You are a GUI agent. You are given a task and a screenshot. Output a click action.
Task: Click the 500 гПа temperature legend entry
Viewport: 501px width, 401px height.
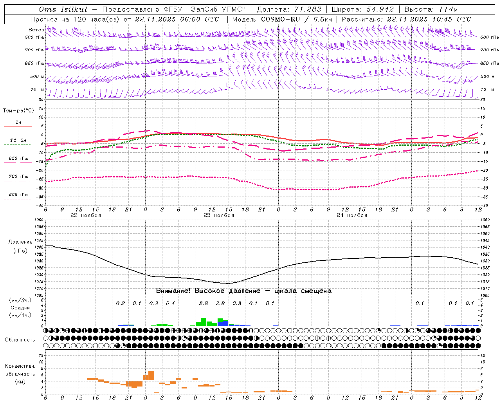pyautogui.click(x=18, y=195)
